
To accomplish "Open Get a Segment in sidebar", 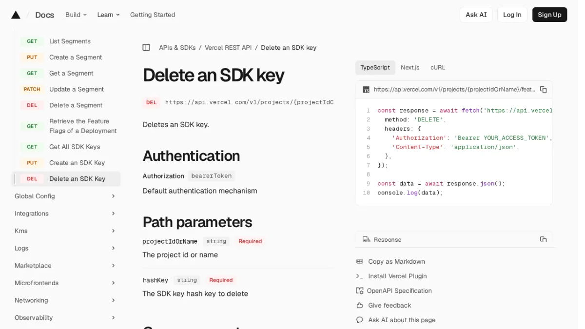I will click(x=71, y=73).
